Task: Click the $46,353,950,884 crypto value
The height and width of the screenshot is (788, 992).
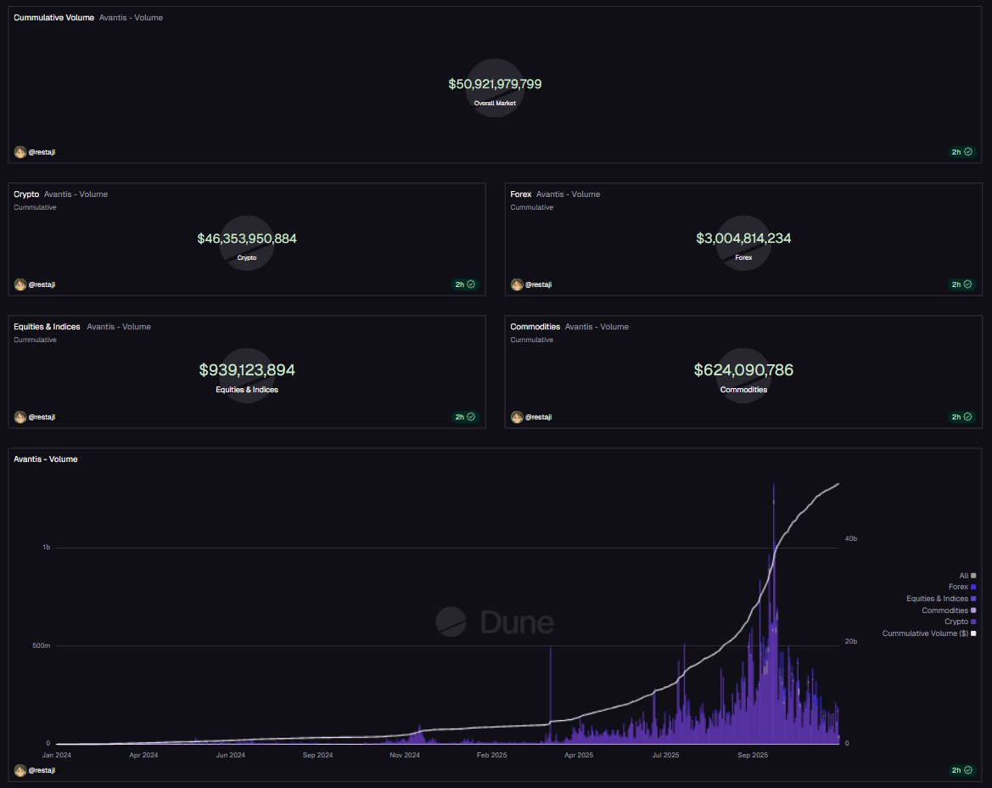Action: (247, 239)
